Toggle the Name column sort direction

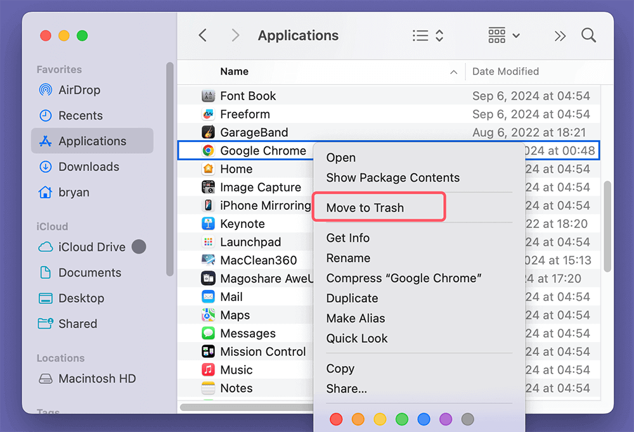coord(454,72)
